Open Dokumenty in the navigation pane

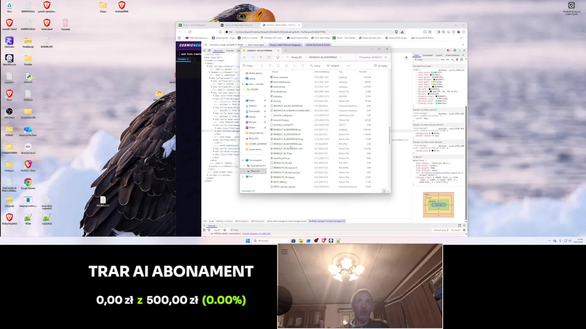click(x=254, y=111)
